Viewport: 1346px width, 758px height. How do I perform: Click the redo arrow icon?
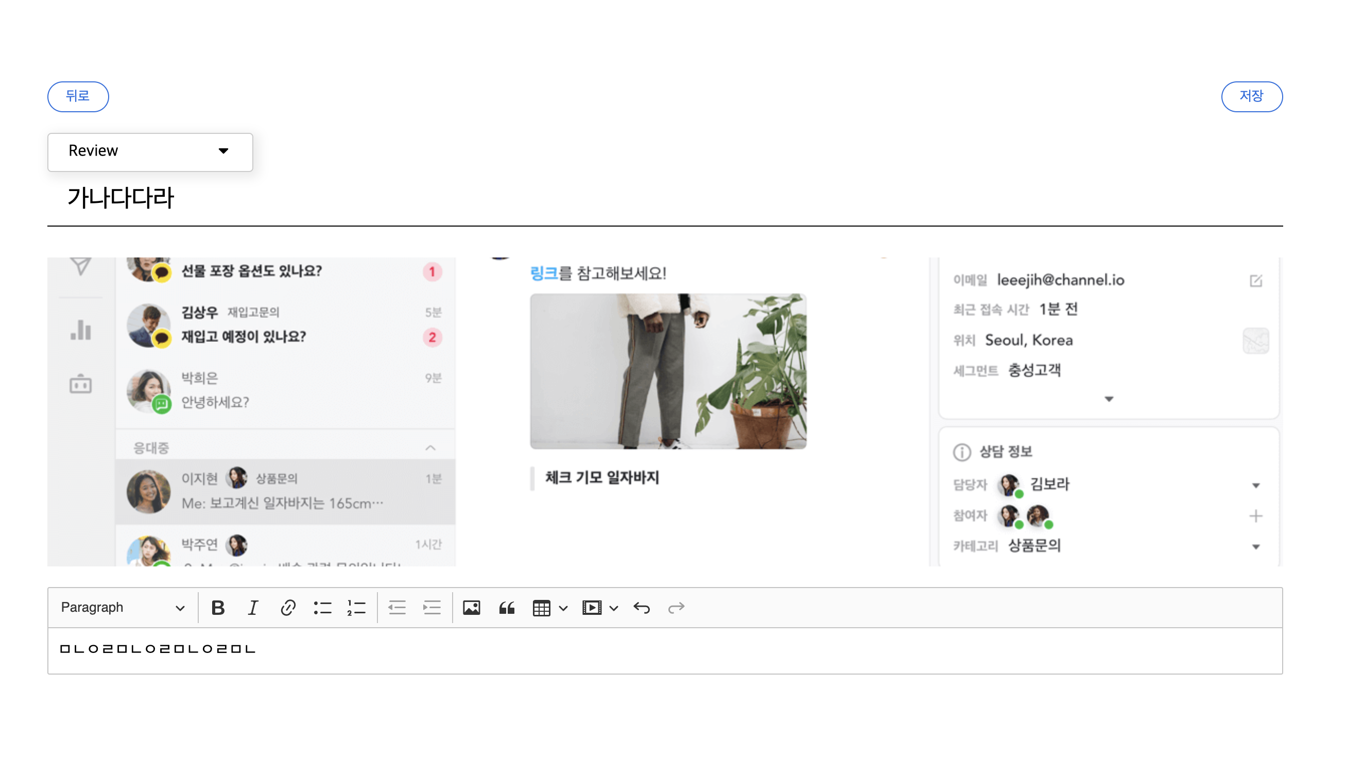click(x=676, y=608)
